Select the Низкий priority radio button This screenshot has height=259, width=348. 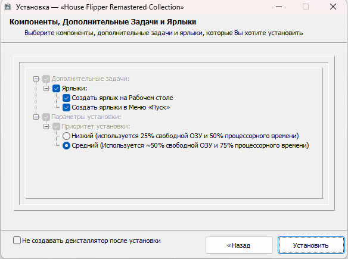click(x=66, y=136)
